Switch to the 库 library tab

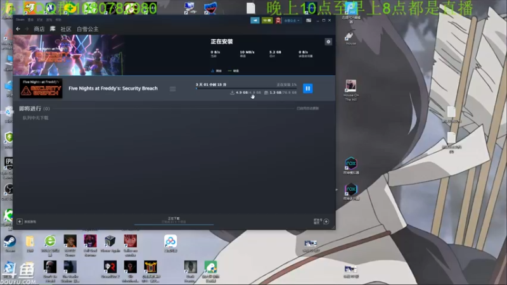[x=53, y=29]
